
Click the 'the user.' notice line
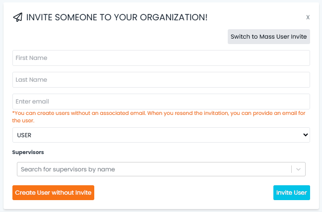pos(23,120)
